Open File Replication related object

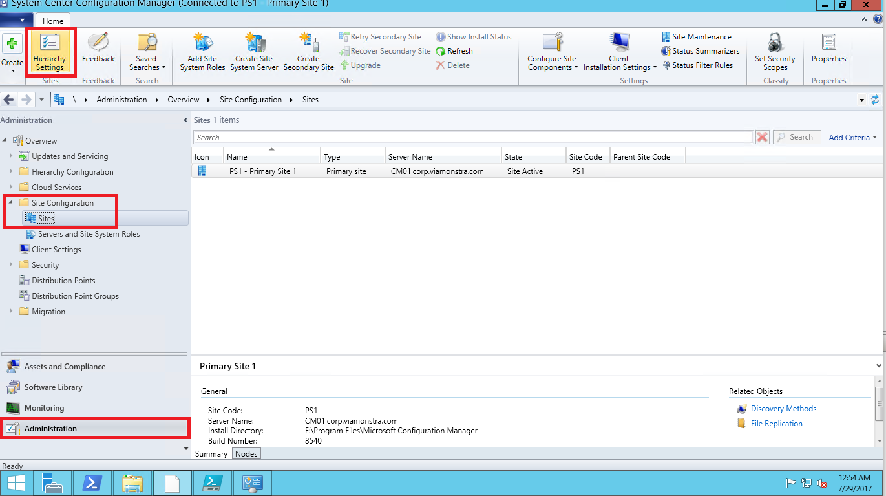[776, 424]
